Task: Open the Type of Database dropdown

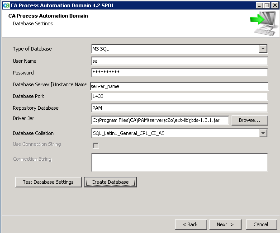Action: tap(263, 49)
